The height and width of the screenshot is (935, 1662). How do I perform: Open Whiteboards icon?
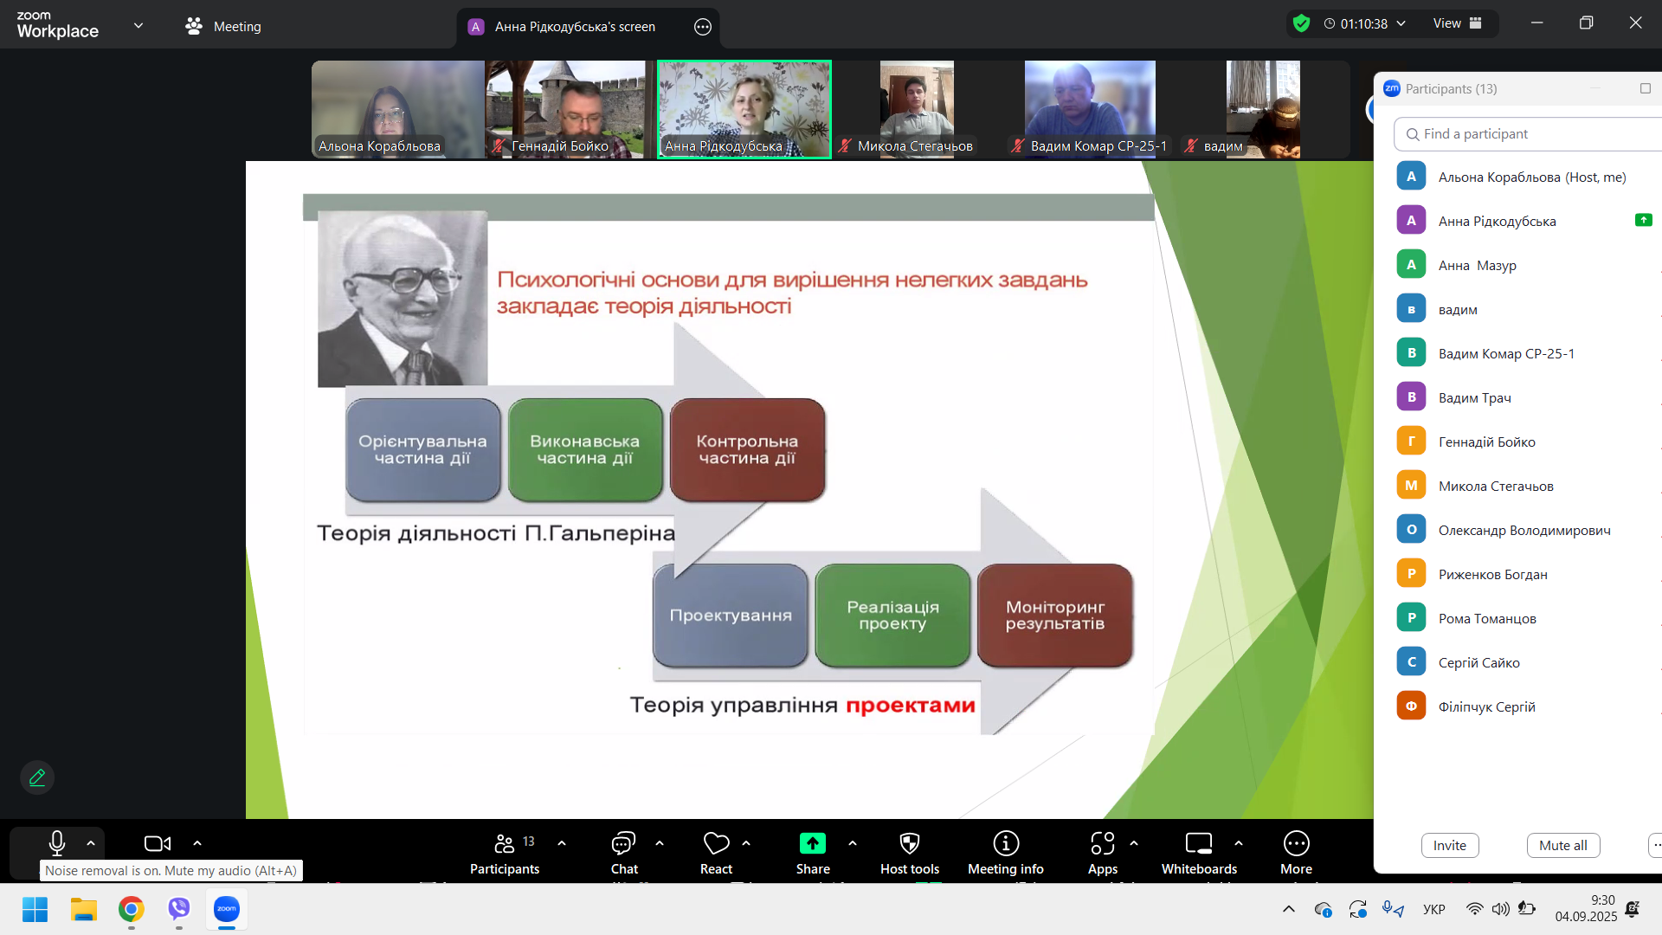[1198, 843]
